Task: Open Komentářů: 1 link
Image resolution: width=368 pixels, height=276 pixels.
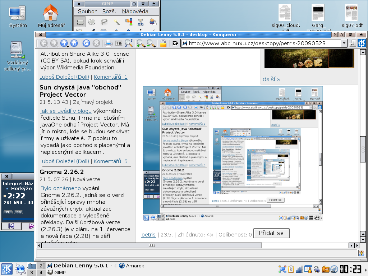Action: (x=111, y=77)
